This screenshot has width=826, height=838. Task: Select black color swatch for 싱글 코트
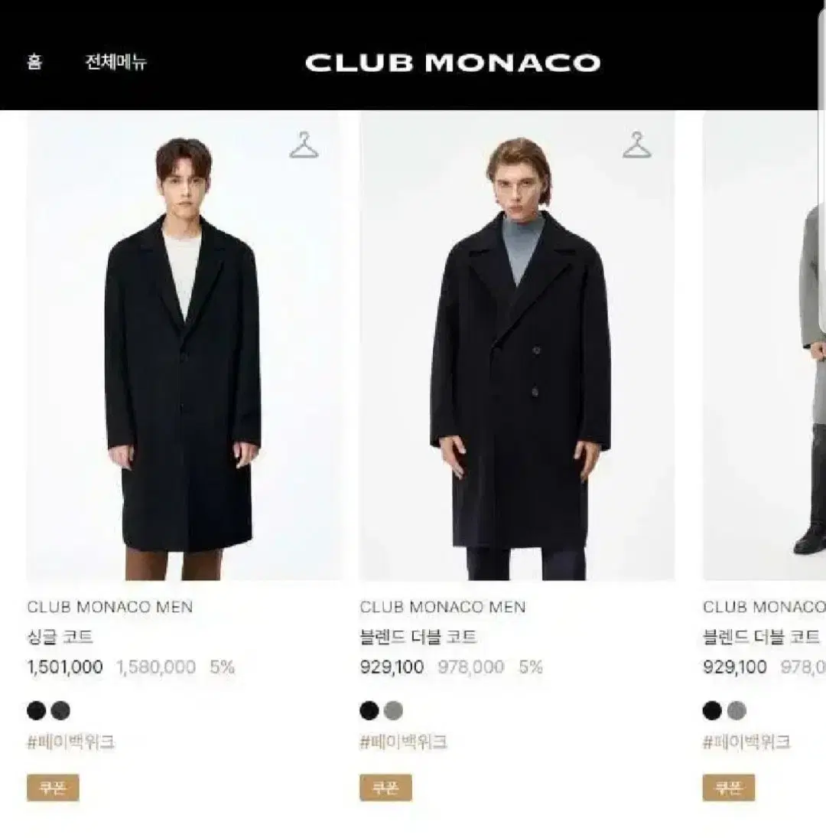37,710
